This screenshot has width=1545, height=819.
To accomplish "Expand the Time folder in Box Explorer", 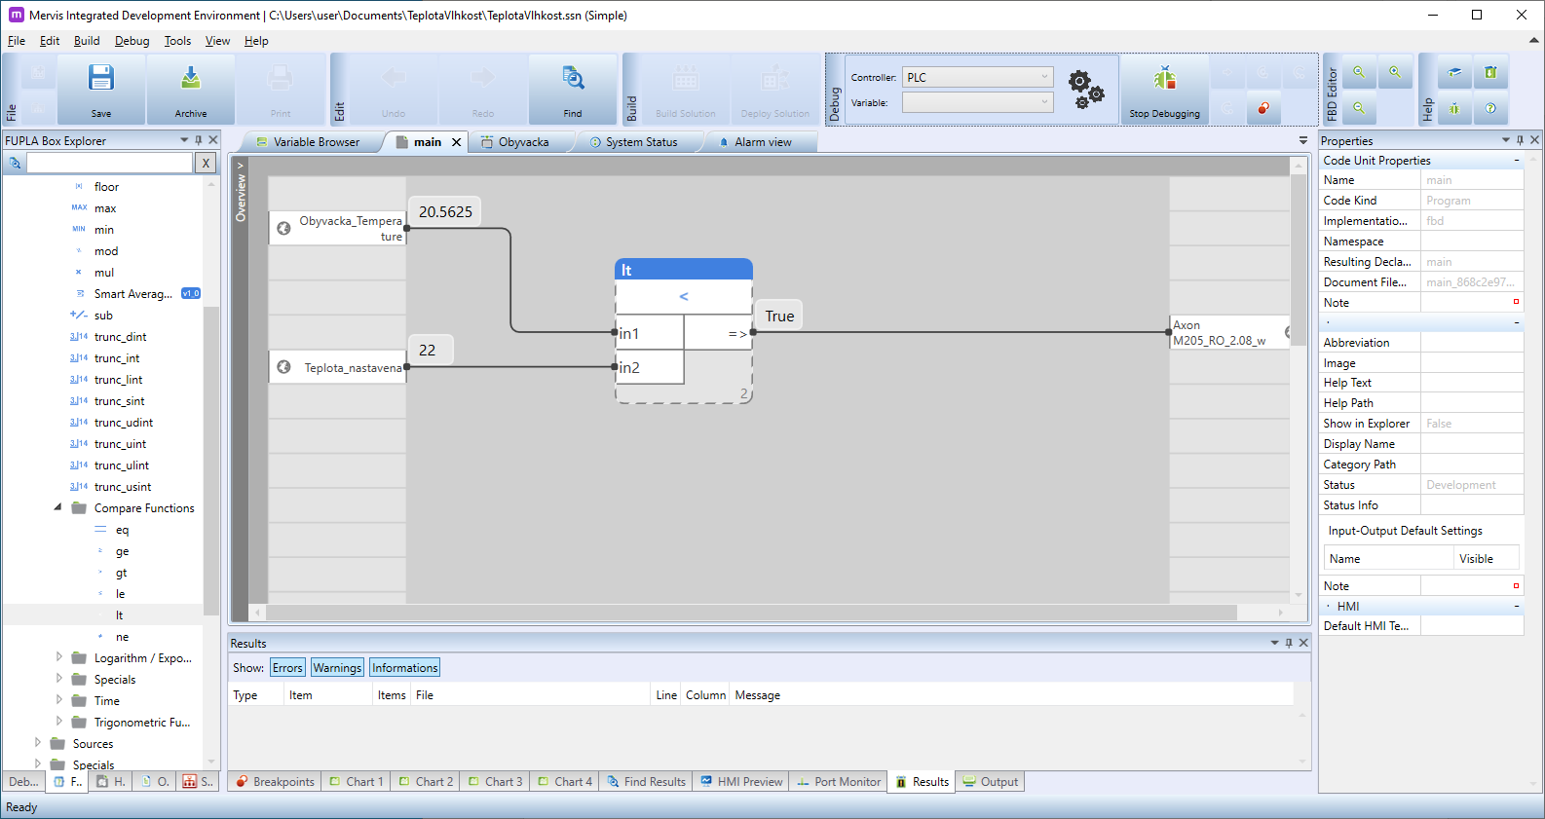I will pyautogui.click(x=58, y=700).
